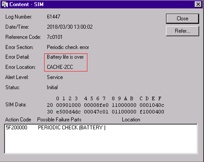The image size is (204, 162).
Task: Open the Refer... button
Action: pyautogui.click(x=182, y=31)
